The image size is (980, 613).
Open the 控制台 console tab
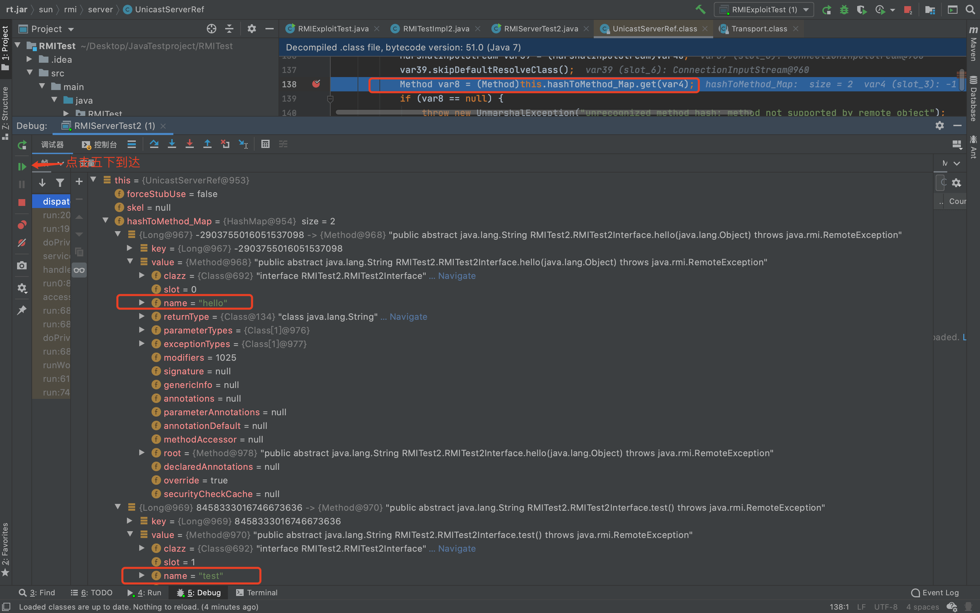tap(100, 145)
